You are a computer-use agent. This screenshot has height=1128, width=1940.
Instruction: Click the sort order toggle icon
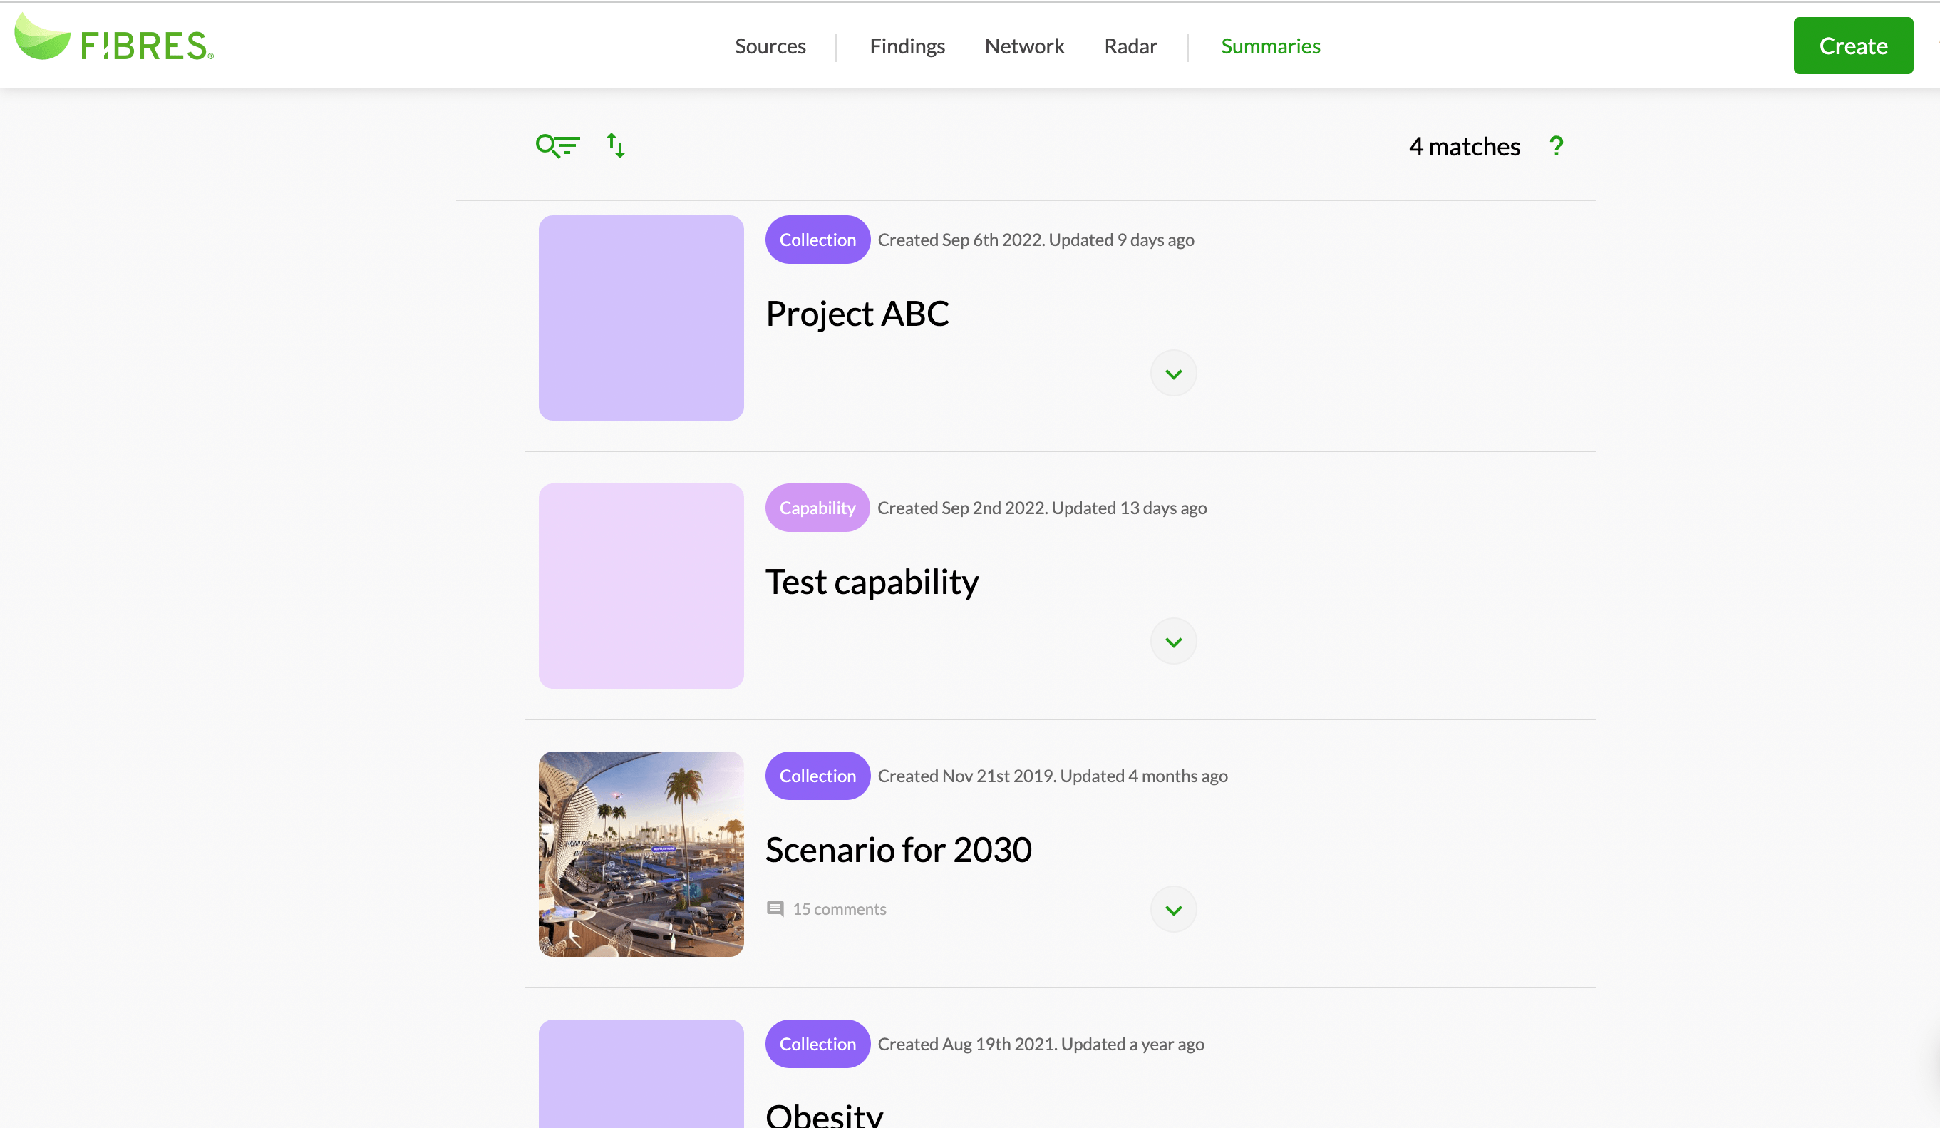click(x=614, y=144)
